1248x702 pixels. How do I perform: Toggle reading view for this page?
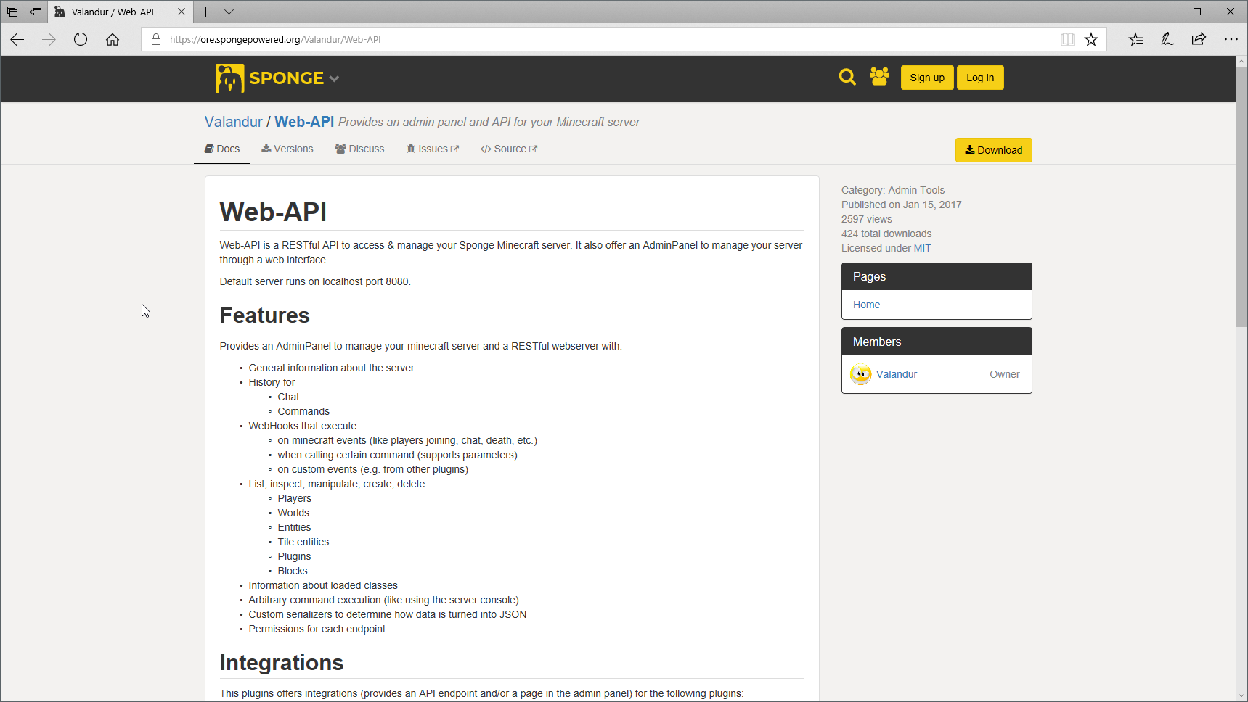1067,39
